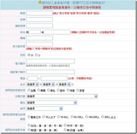The height and width of the screenshot is (134, 137).
Task: Select 100-200人 company size option
Action: pyautogui.click(x=87, y=117)
